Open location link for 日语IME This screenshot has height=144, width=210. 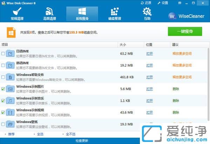(150, 54)
